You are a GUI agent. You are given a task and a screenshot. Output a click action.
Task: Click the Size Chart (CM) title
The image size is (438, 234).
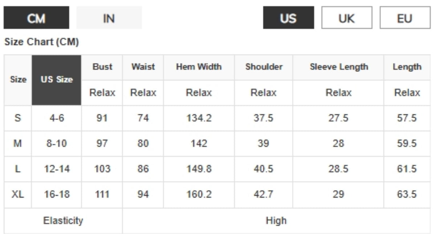pyautogui.click(x=41, y=42)
